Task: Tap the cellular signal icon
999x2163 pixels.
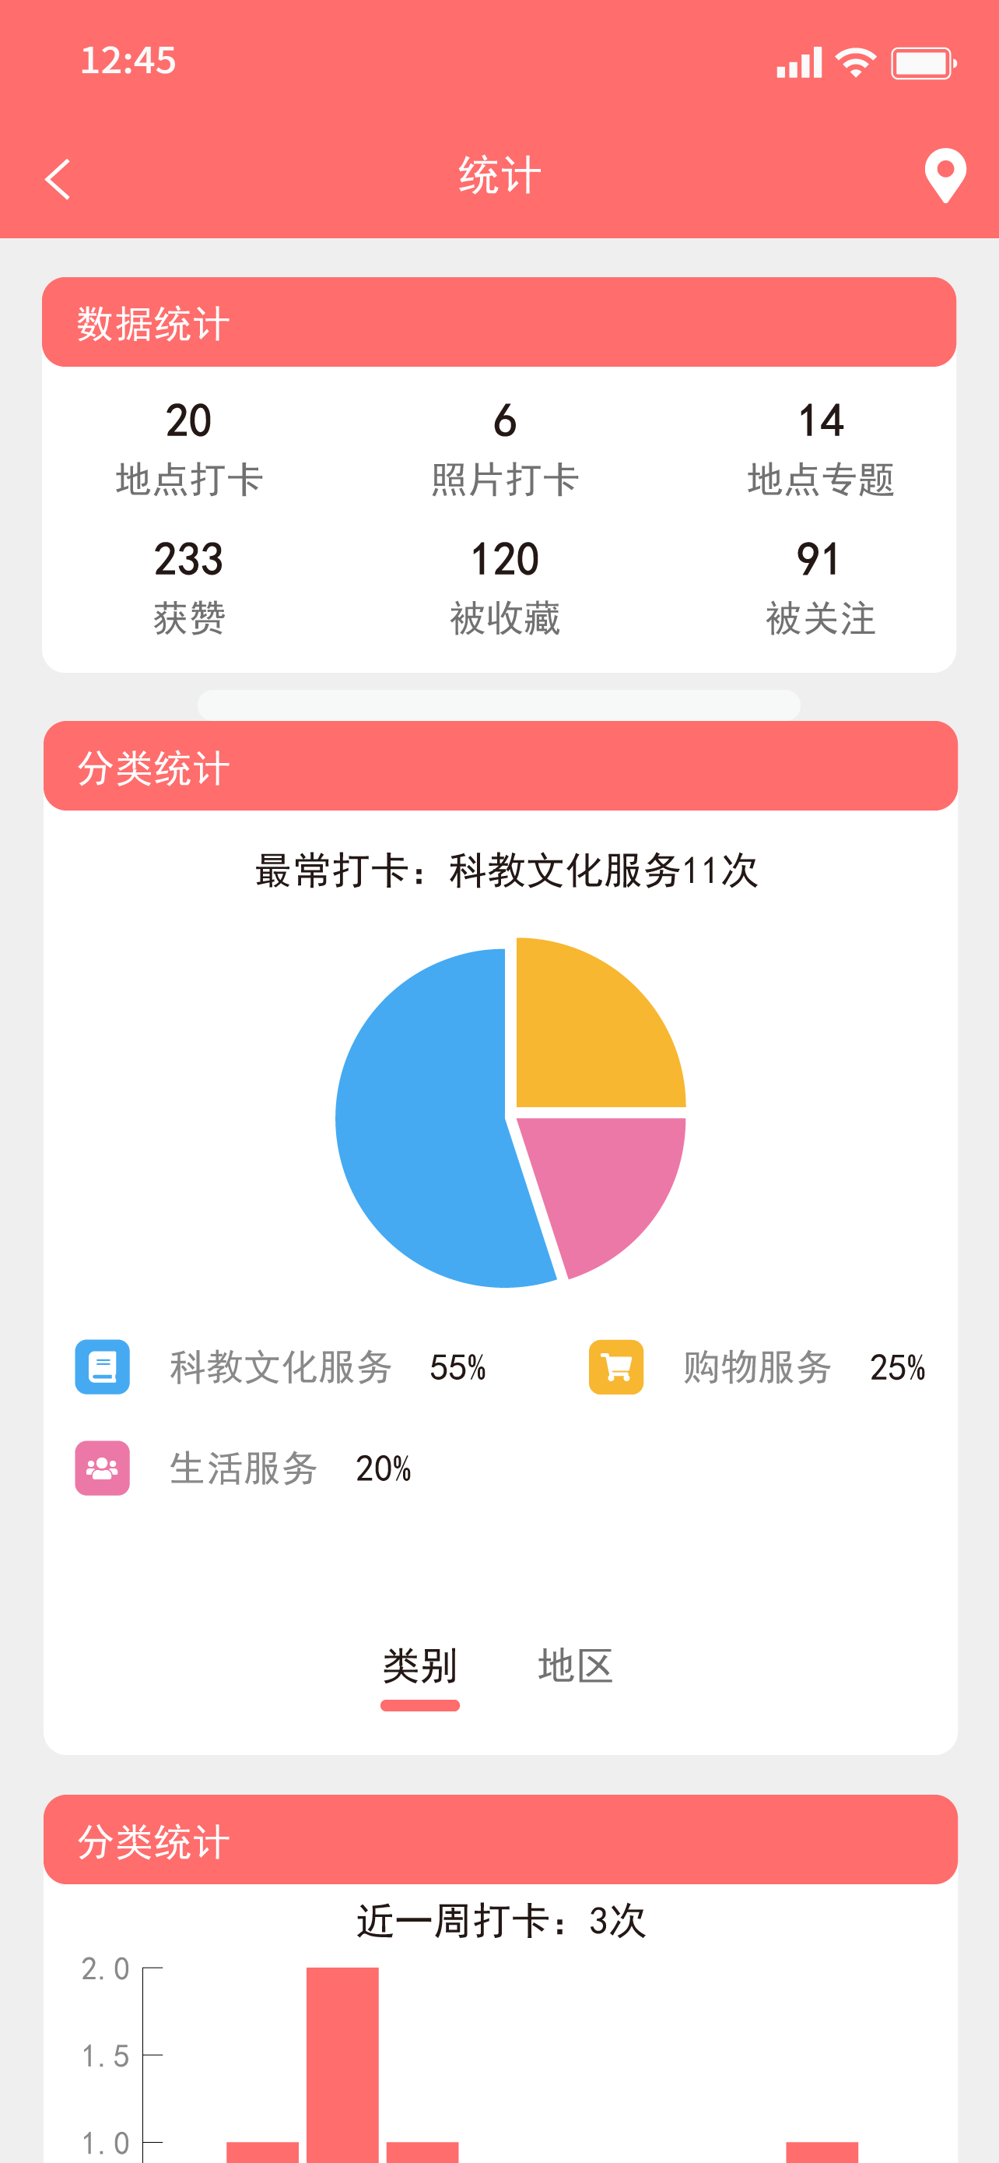Action: tap(798, 63)
